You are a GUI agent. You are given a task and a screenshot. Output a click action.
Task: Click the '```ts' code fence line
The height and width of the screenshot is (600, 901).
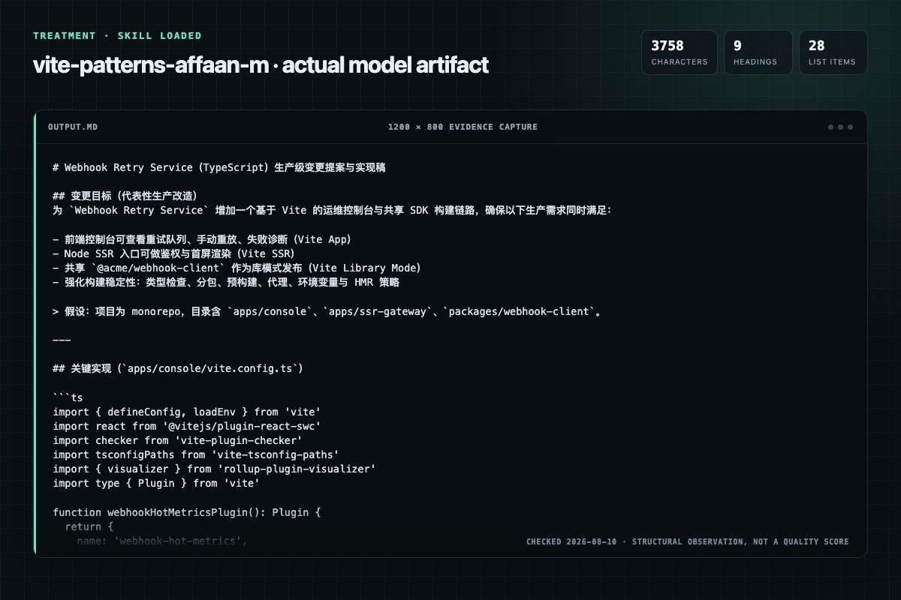coord(68,397)
